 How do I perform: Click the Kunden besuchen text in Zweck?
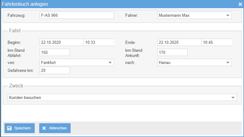pyautogui.click(x=25, y=97)
